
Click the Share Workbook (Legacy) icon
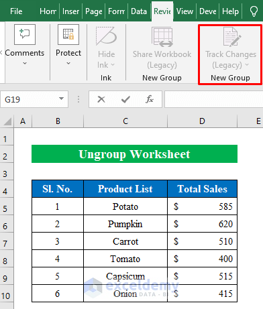162,37
